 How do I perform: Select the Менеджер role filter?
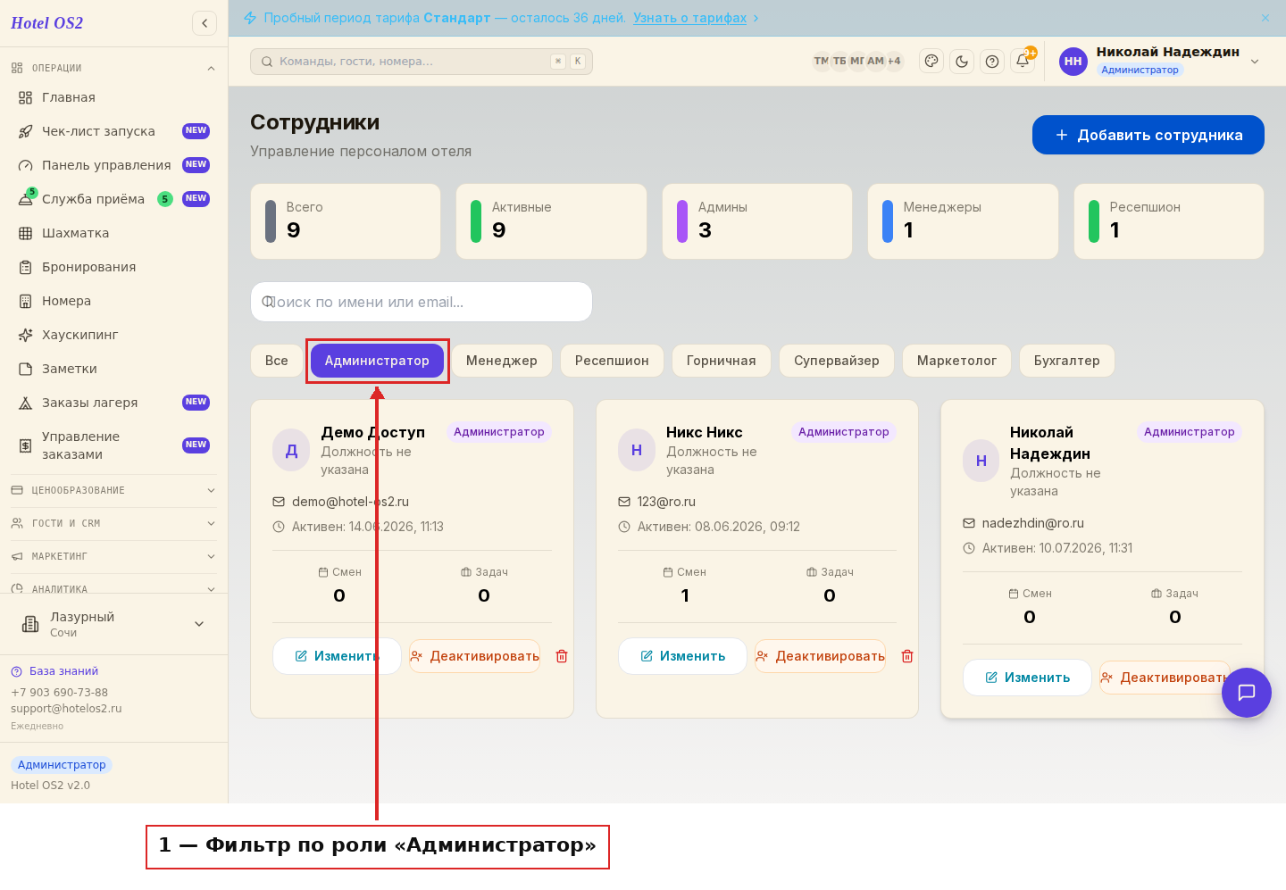click(502, 361)
